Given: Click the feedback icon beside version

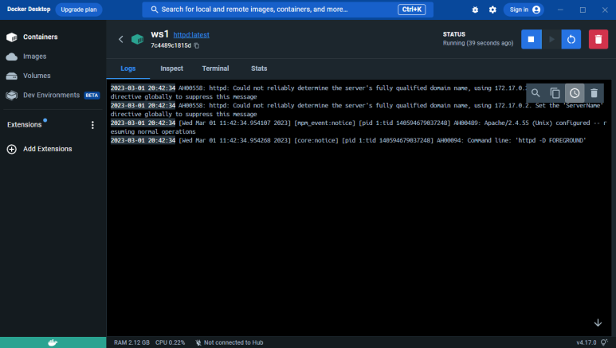Looking at the screenshot, I should pyautogui.click(x=604, y=342).
